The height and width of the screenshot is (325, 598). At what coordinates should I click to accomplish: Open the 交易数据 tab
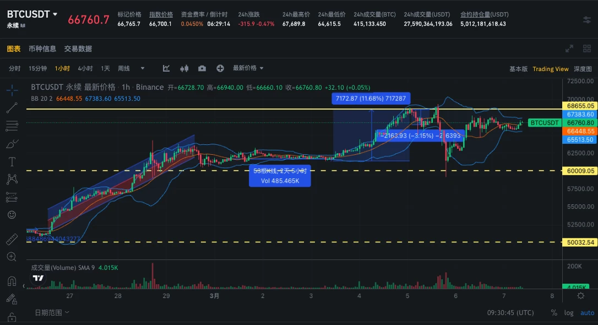78,49
